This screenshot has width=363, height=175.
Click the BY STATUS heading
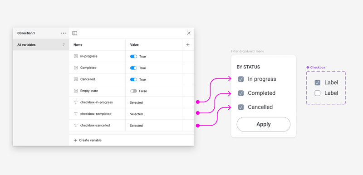tap(248, 67)
